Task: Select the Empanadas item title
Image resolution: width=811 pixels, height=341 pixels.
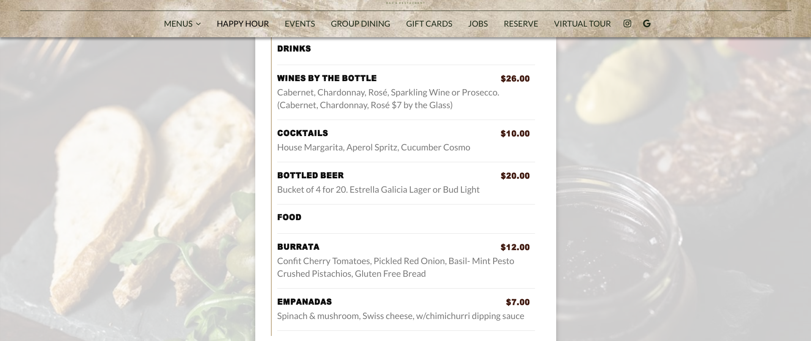Action: pyautogui.click(x=304, y=302)
